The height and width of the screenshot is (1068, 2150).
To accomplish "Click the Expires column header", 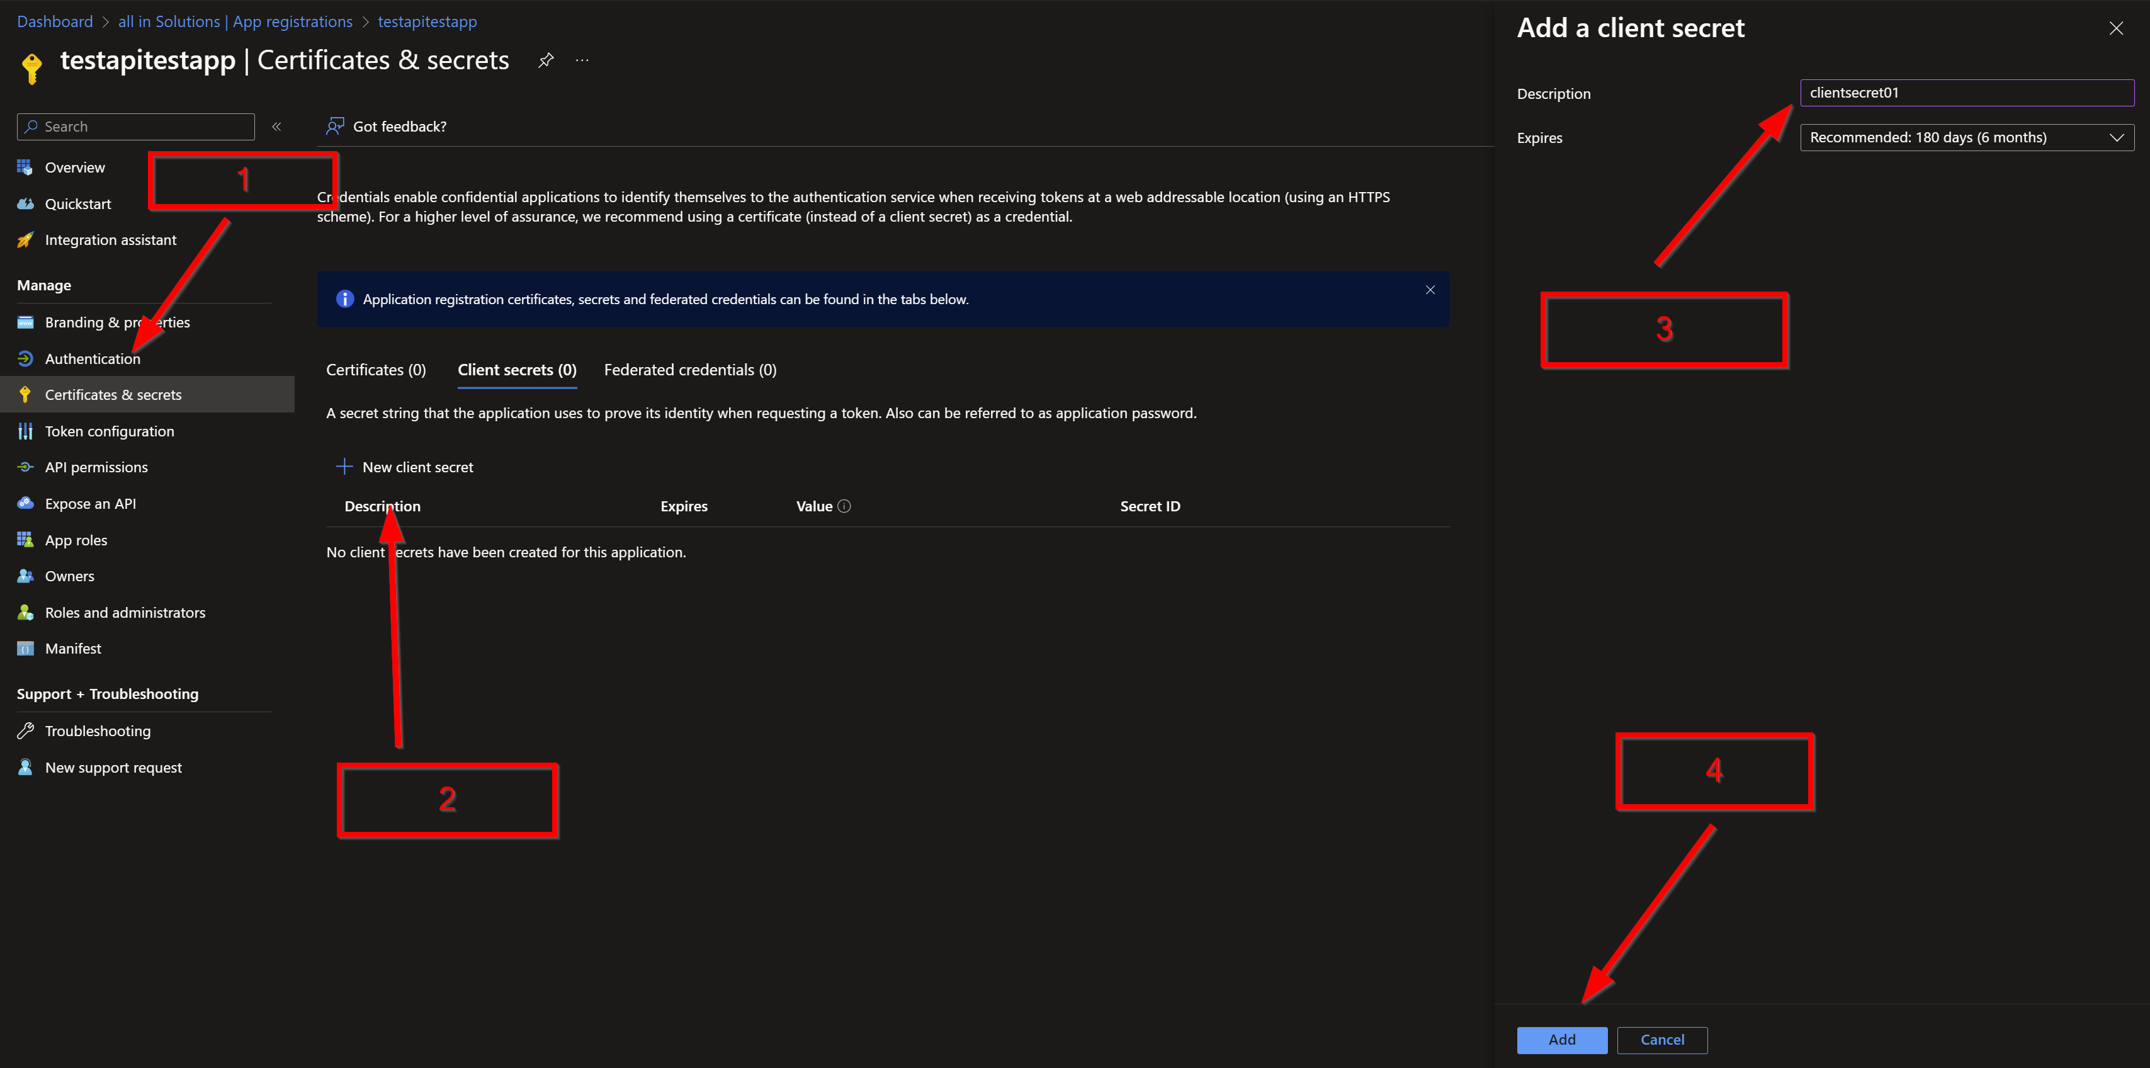I will pos(684,506).
